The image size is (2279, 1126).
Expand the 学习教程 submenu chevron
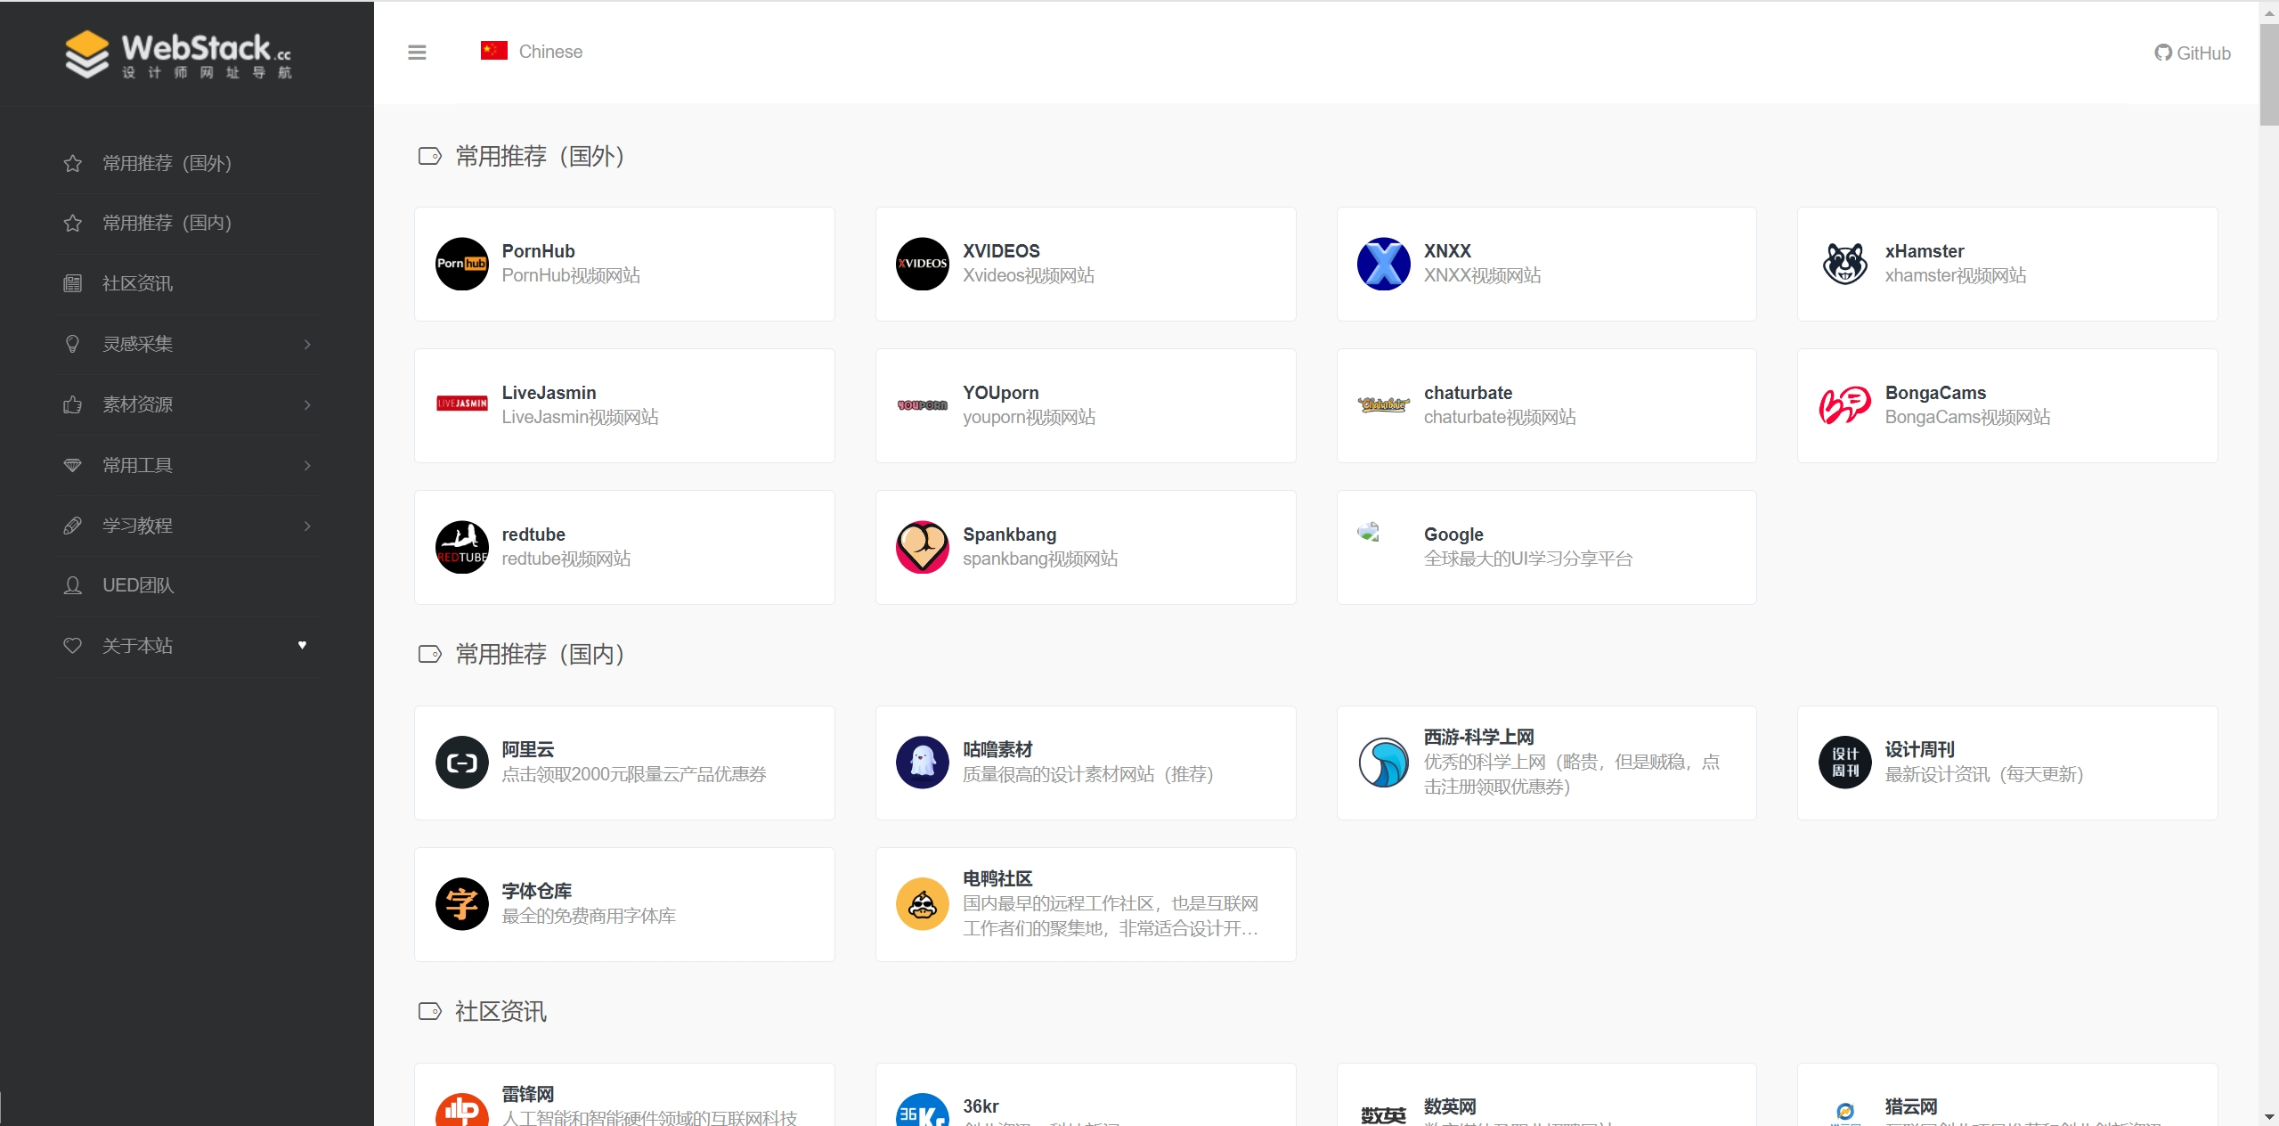tap(307, 526)
